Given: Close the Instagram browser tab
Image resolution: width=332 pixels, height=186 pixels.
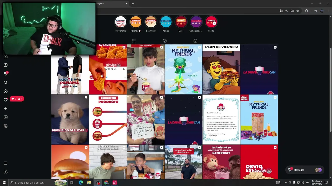Looking at the screenshot, I should (127, 3).
